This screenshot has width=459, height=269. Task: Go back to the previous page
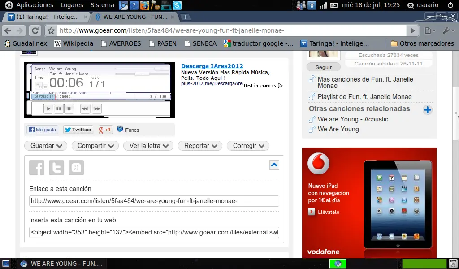click(8, 30)
